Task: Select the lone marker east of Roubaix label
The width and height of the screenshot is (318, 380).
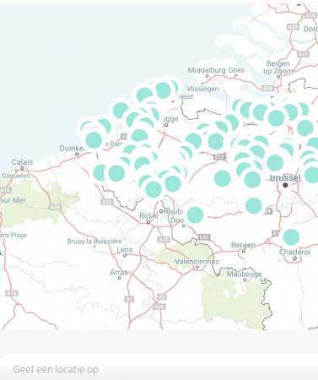Action: (195, 214)
